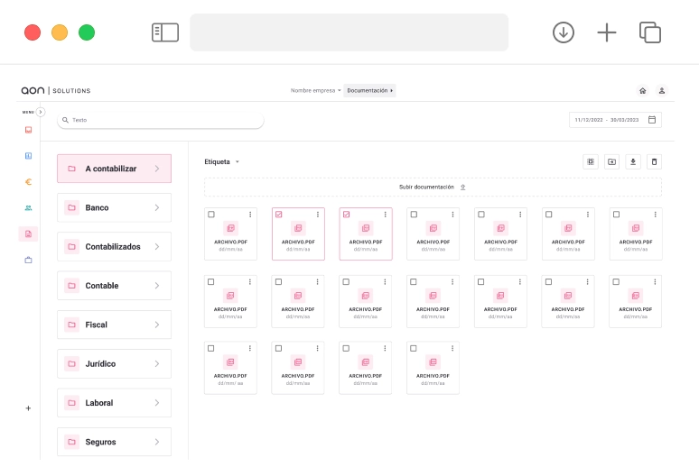The height and width of the screenshot is (476, 699).
Task: Open the Nombre empresa dropdown
Action: (x=315, y=90)
